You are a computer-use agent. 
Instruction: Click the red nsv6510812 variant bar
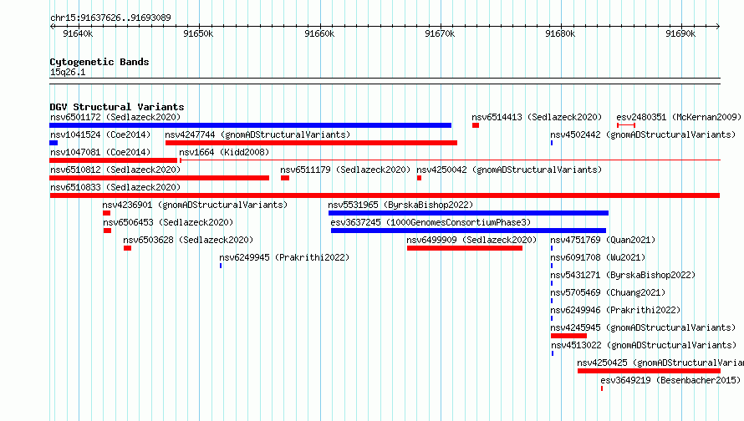[x=160, y=178]
